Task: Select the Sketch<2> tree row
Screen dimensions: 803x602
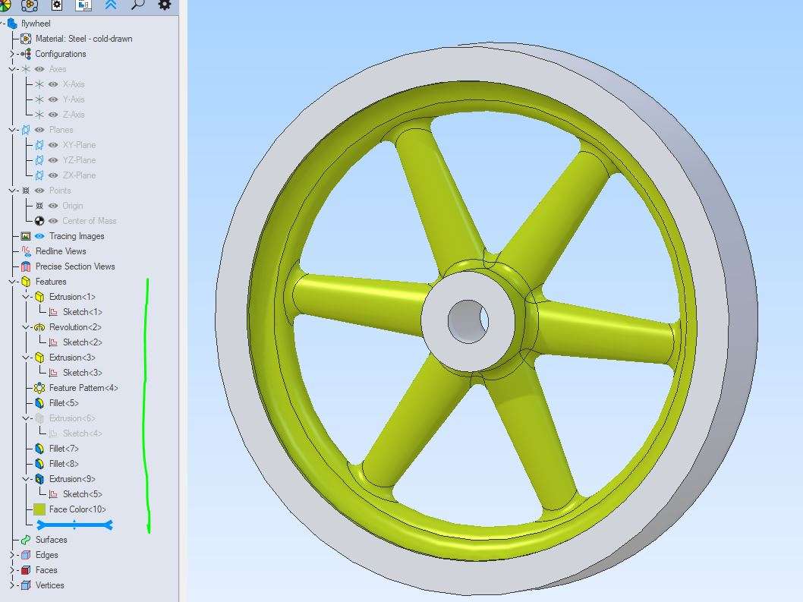Action: point(75,342)
